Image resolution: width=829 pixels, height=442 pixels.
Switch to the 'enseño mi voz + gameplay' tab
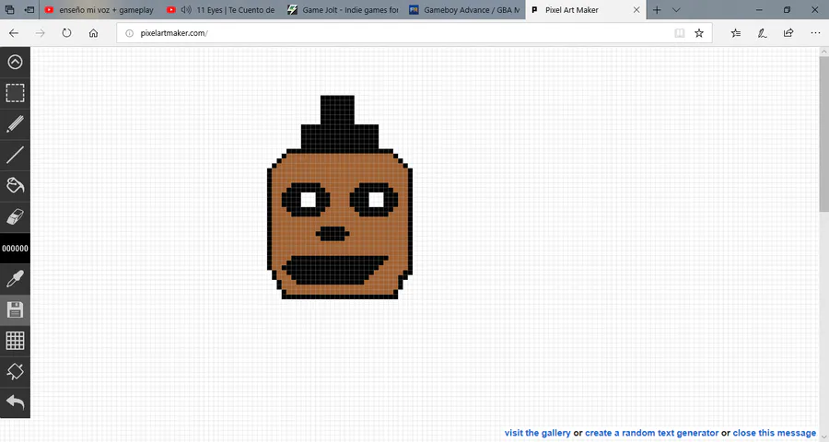tap(99, 9)
